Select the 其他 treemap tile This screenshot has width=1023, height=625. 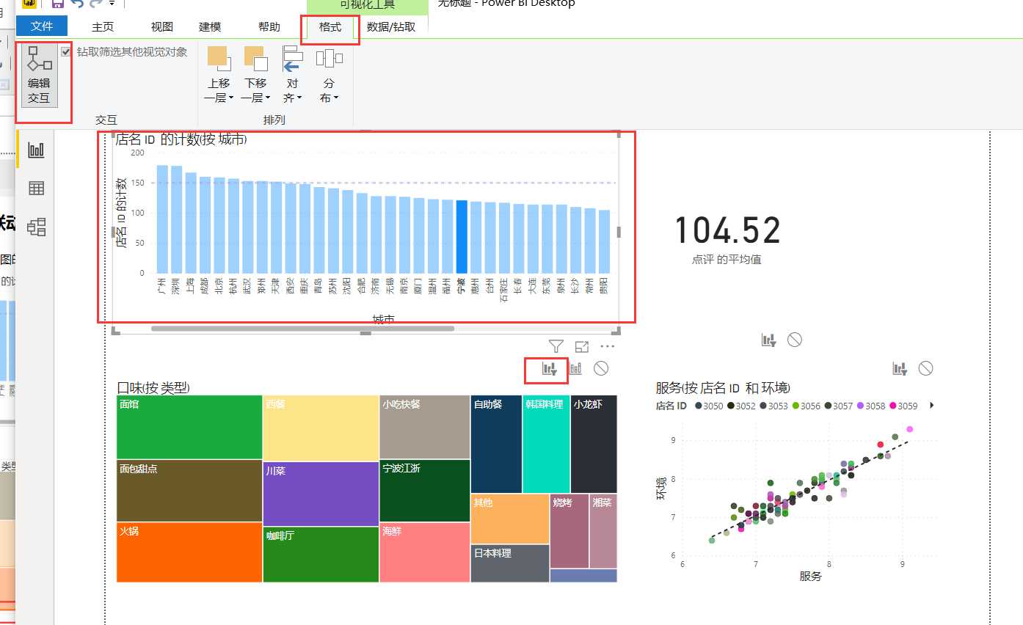click(510, 519)
